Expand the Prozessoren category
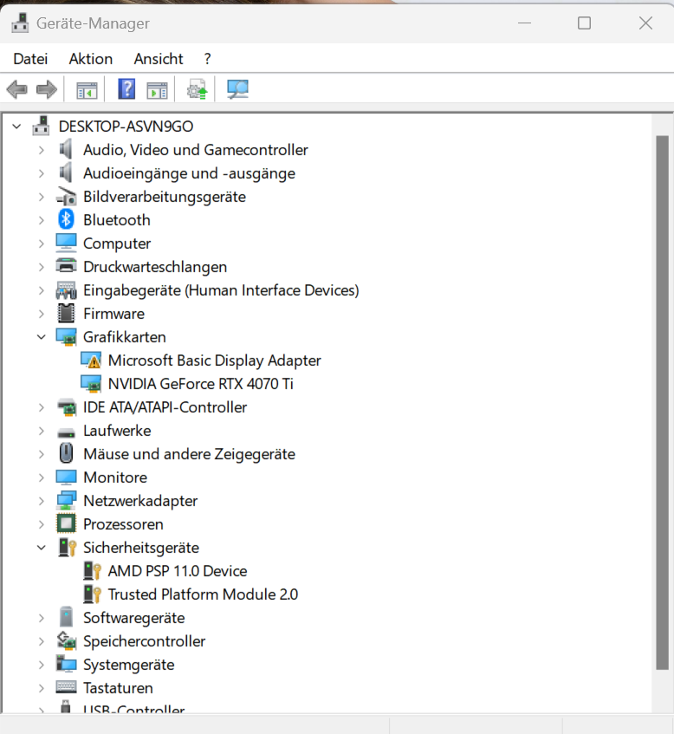This screenshot has height=734, width=674. (x=42, y=524)
